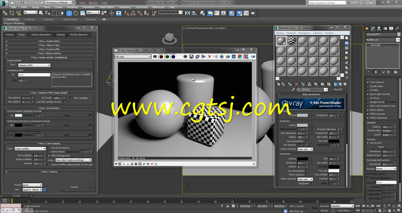Toggle red channel in V-Ray frame buffer
Viewport: 402px width, 213px height.
(x=161, y=57)
